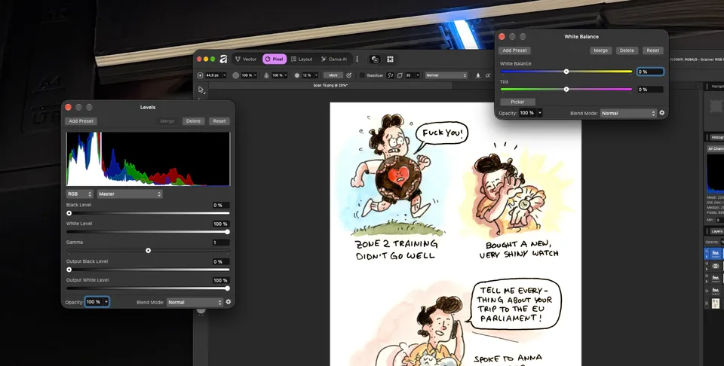The image size is (724, 366).
Task: Click the overlapping shapes icon in the top toolbar
Action: point(375,59)
